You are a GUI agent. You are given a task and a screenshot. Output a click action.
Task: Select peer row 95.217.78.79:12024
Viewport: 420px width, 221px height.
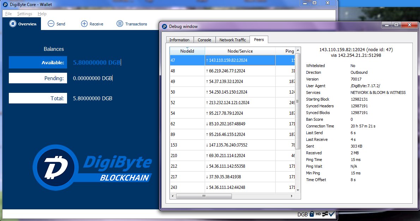(x=233, y=113)
